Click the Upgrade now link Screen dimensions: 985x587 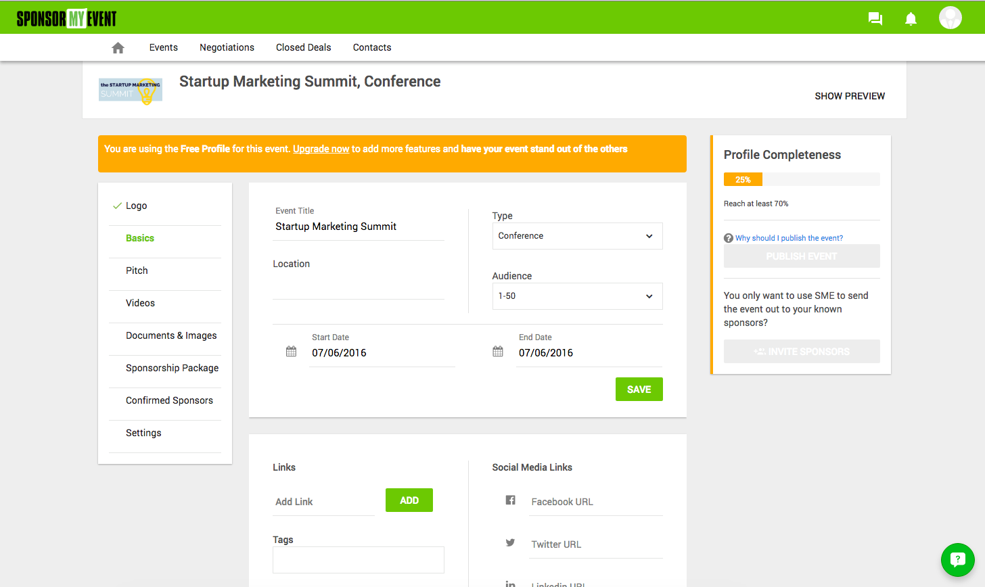pos(321,149)
